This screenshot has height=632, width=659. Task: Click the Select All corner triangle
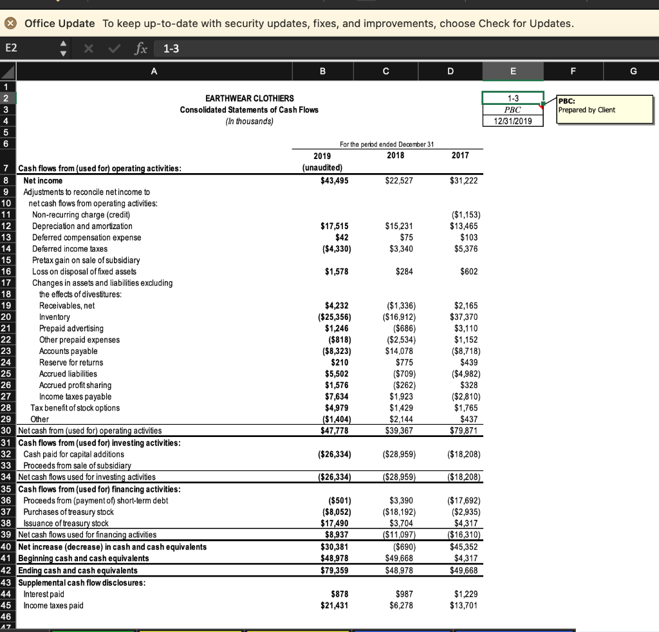pyautogui.click(x=8, y=71)
